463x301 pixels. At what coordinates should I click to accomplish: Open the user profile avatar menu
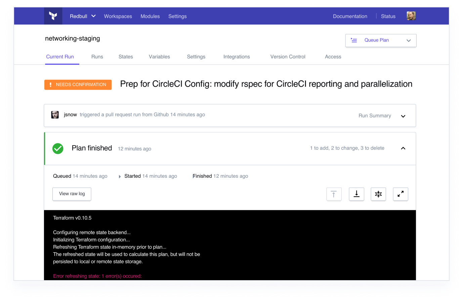pyautogui.click(x=411, y=16)
